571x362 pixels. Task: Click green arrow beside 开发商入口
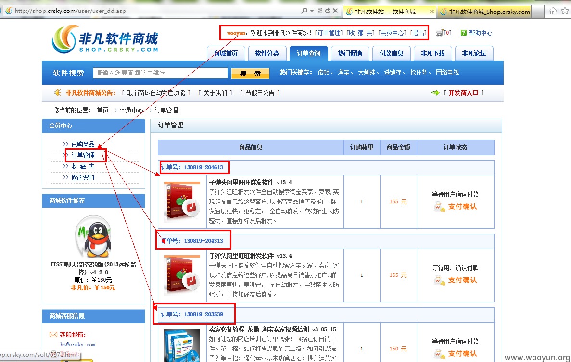[435, 93]
